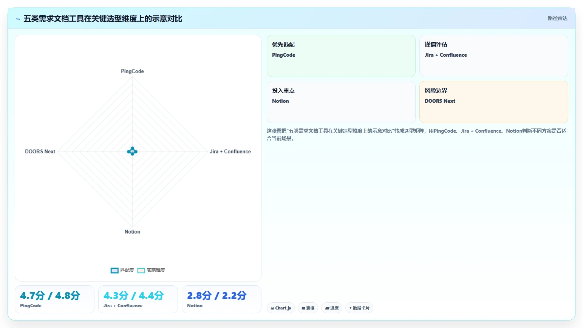The height and width of the screenshot is (328, 583).
Task: Open the 谨慎评估 Jira + Confluence card
Action: click(x=493, y=56)
